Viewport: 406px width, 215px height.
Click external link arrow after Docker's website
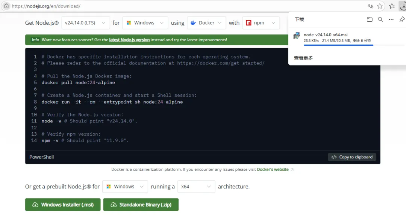pos(292,170)
